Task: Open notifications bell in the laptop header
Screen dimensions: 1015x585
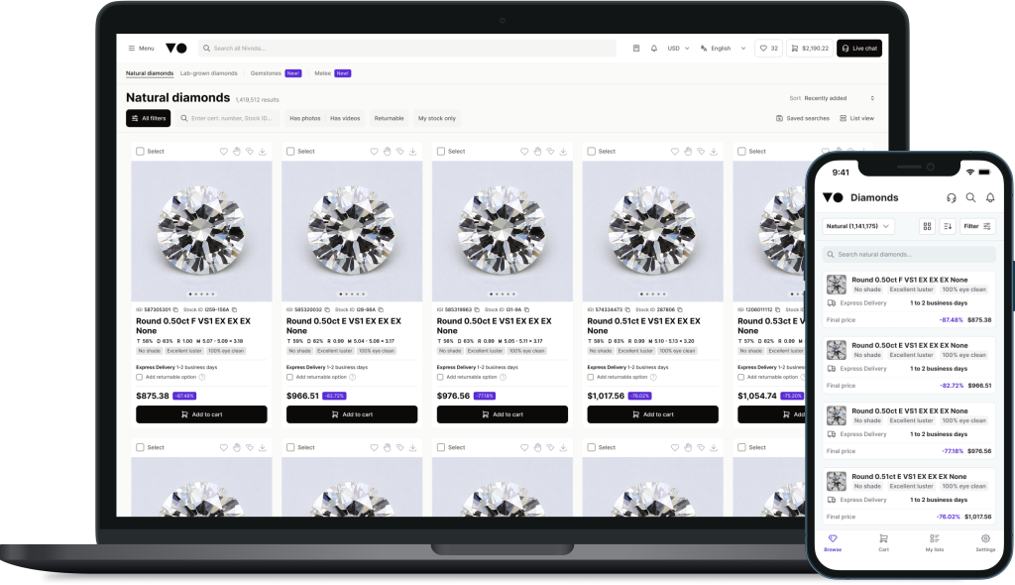Action: point(654,48)
